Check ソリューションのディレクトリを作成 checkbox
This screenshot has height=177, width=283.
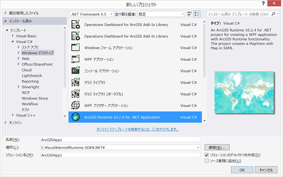(x=207, y=155)
